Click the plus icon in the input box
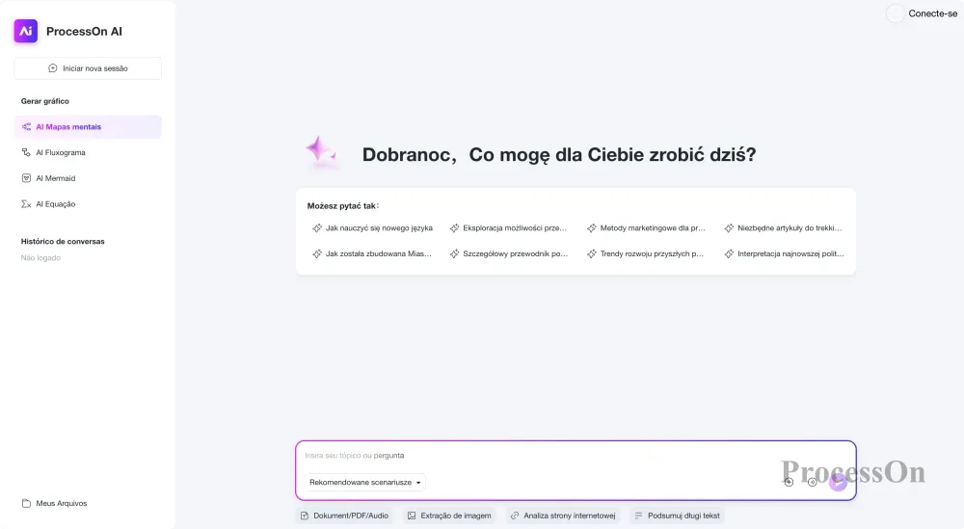 click(789, 483)
